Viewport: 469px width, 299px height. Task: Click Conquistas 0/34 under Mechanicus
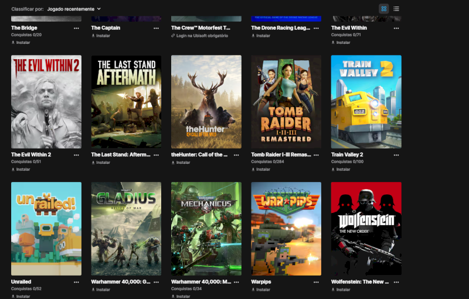pyautogui.click(x=186, y=288)
